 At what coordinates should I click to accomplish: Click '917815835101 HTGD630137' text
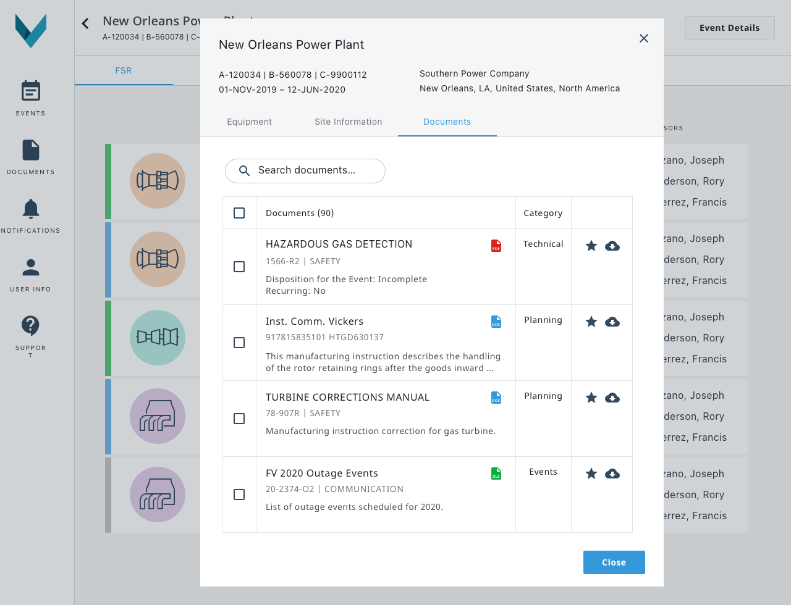point(324,337)
